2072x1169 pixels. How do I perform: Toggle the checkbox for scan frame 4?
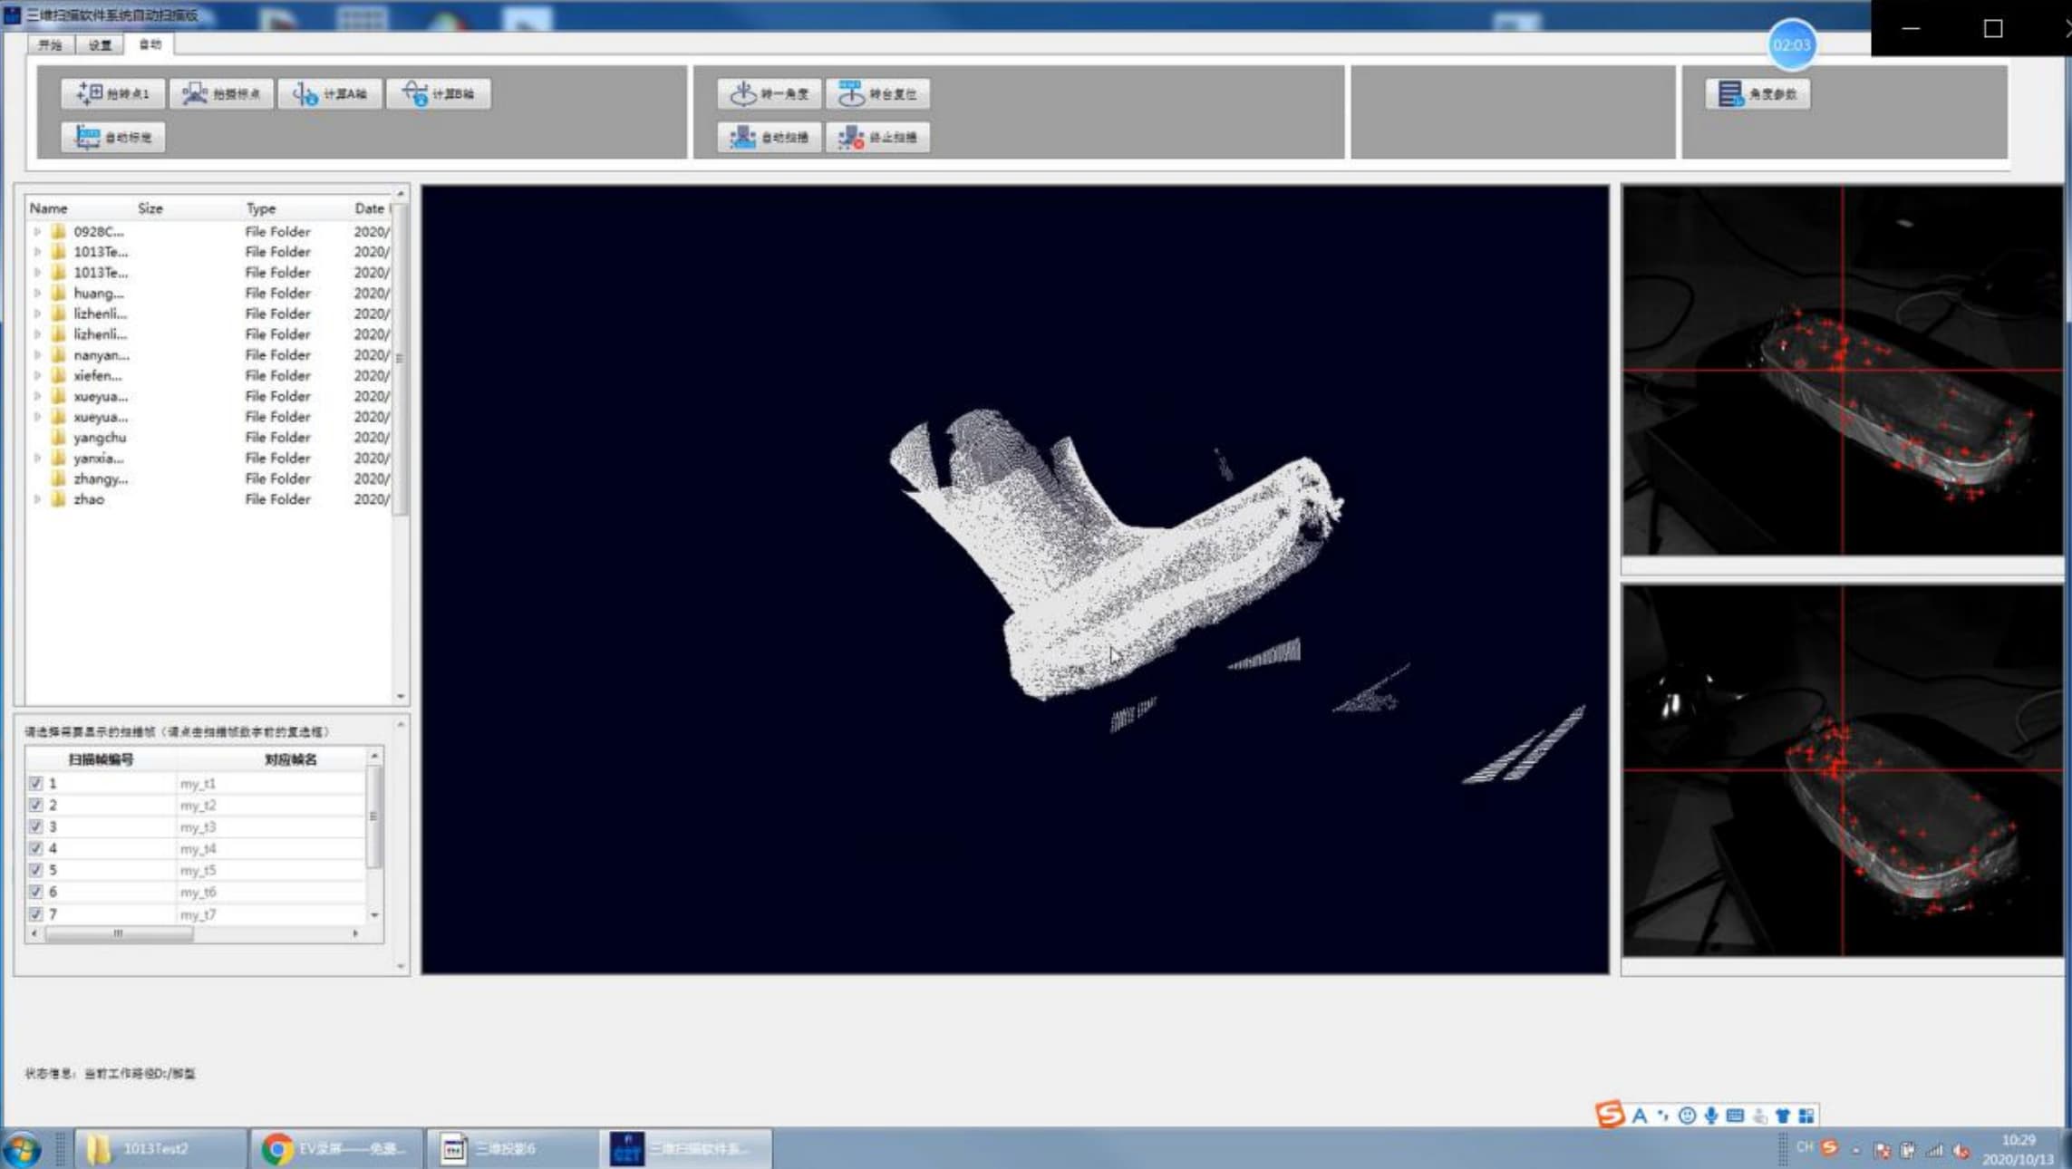[35, 849]
